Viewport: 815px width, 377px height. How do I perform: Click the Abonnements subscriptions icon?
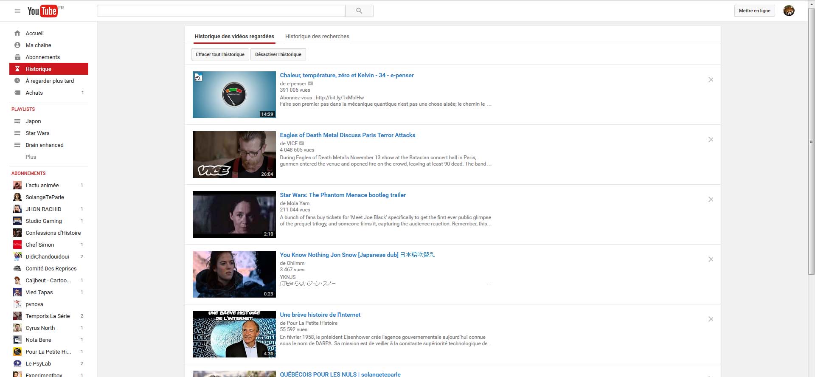coord(17,57)
